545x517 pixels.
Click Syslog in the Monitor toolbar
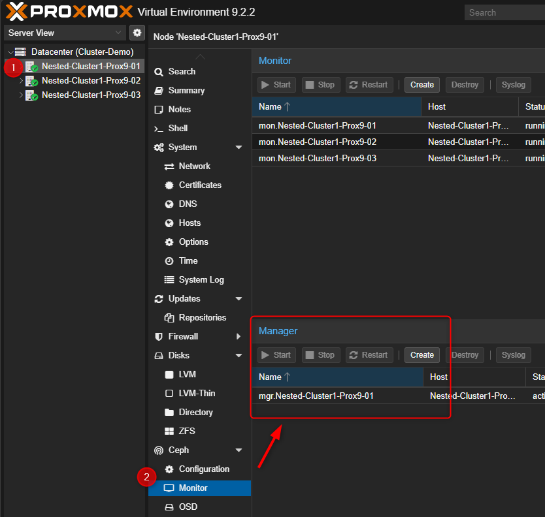(x=514, y=85)
